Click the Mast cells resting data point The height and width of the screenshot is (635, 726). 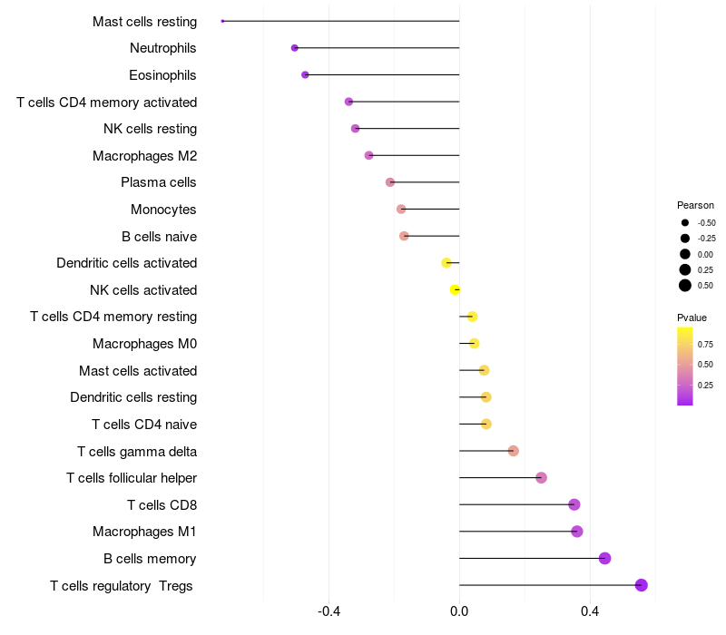[x=222, y=21]
